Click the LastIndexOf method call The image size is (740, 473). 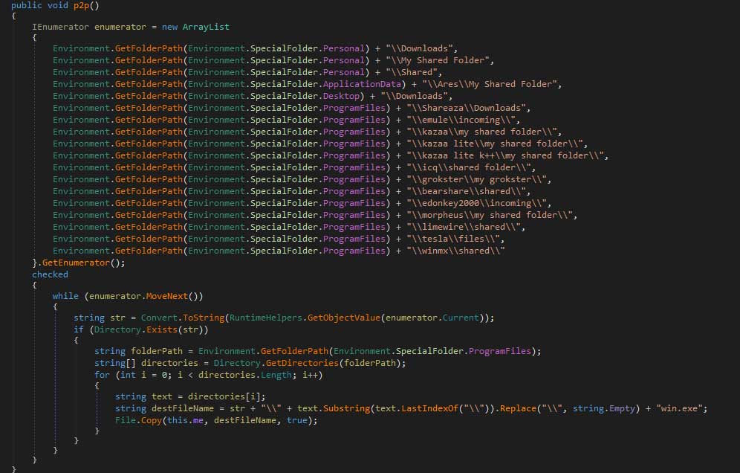430,408
